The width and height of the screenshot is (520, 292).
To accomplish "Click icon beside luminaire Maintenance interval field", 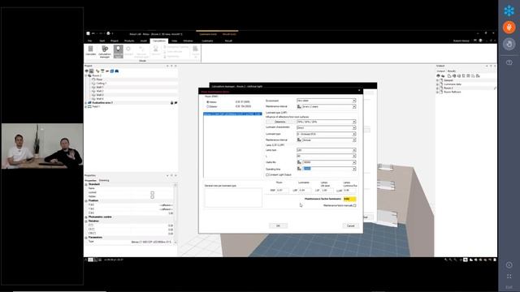I will [x=299, y=140].
